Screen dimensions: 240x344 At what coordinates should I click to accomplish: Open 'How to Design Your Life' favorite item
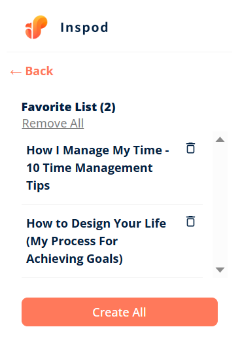[x=96, y=241]
